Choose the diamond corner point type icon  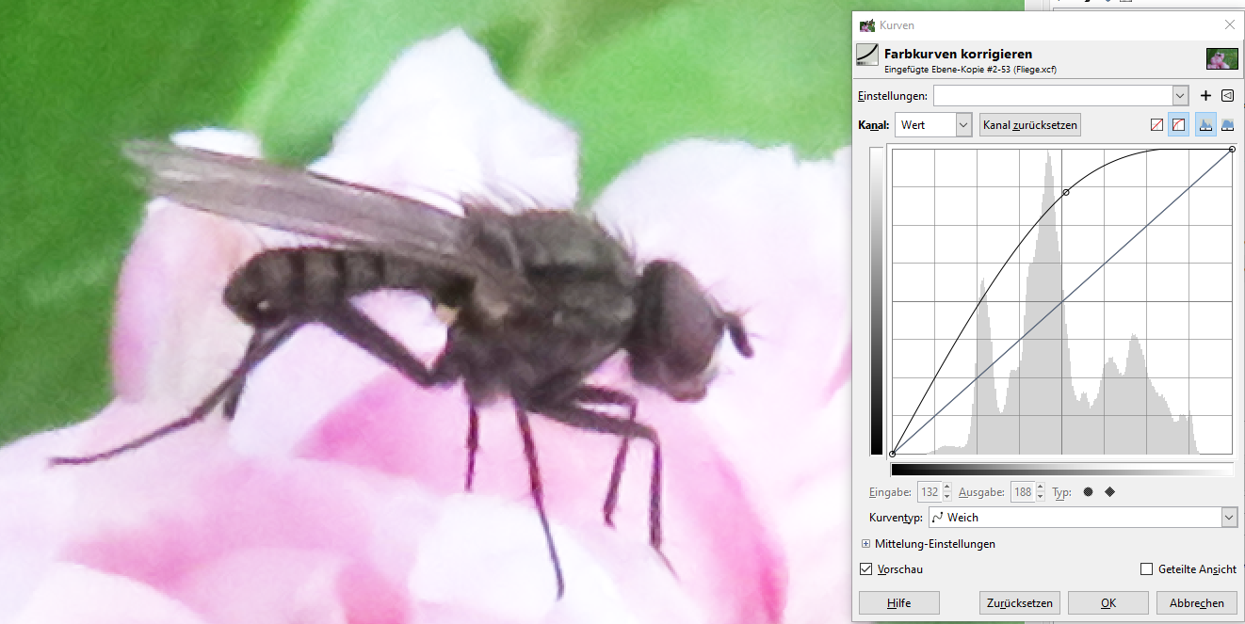tap(1109, 491)
